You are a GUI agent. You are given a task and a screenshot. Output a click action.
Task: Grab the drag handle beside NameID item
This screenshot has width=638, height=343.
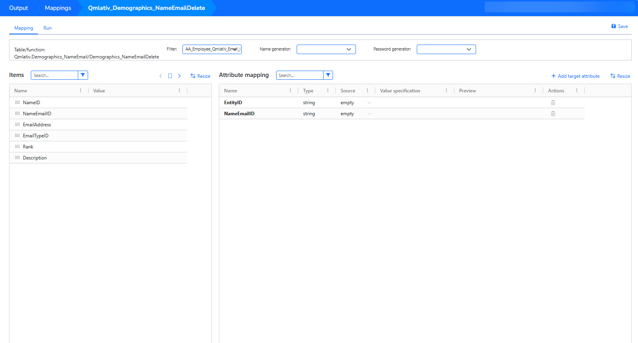pyautogui.click(x=17, y=102)
